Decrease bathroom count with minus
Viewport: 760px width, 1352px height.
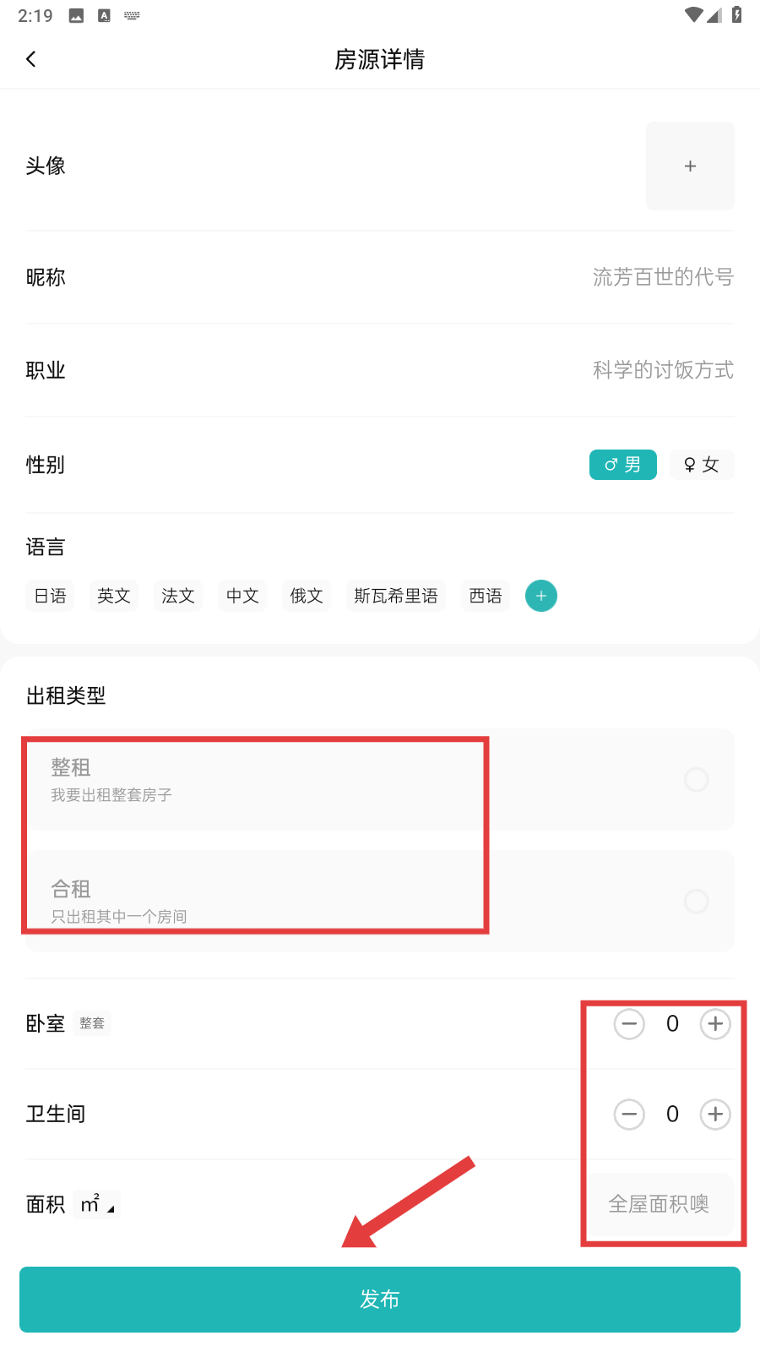click(629, 1115)
